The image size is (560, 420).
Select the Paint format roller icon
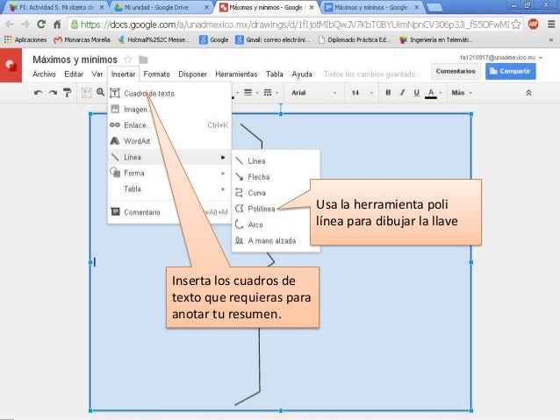pyautogui.click(x=67, y=92)
